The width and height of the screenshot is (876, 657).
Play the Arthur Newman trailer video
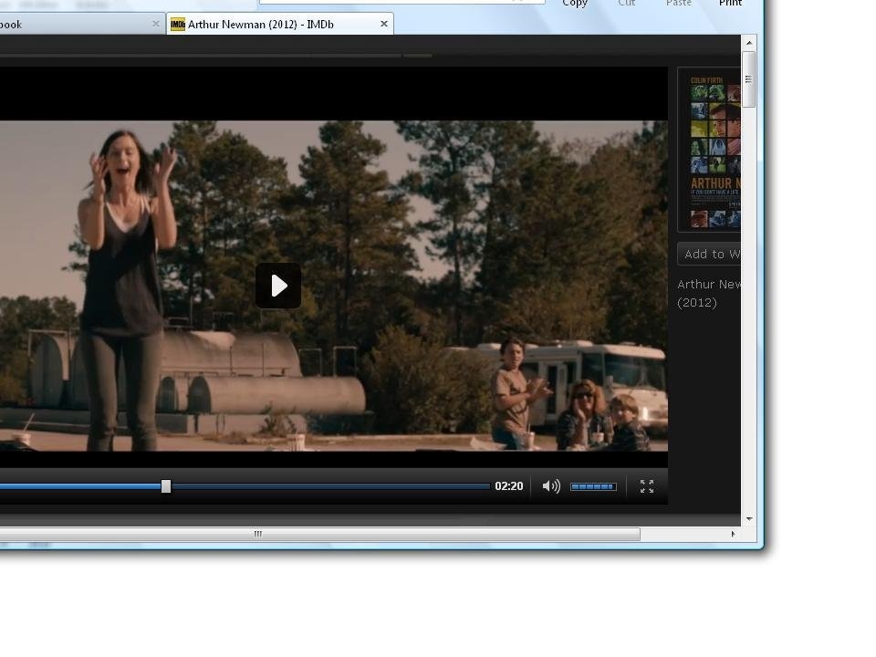pos(278,286)
